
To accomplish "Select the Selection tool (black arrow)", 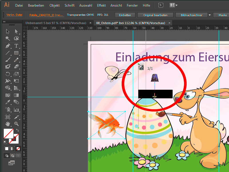I will [8, 32].
